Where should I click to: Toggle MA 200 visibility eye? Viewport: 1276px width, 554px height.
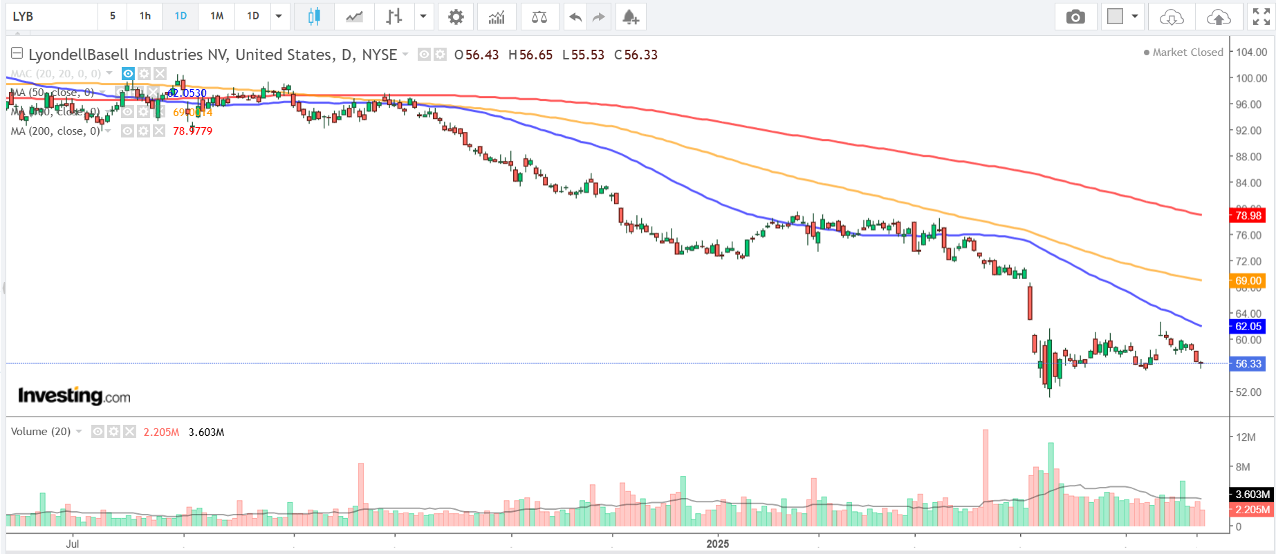tap(127, 131)
